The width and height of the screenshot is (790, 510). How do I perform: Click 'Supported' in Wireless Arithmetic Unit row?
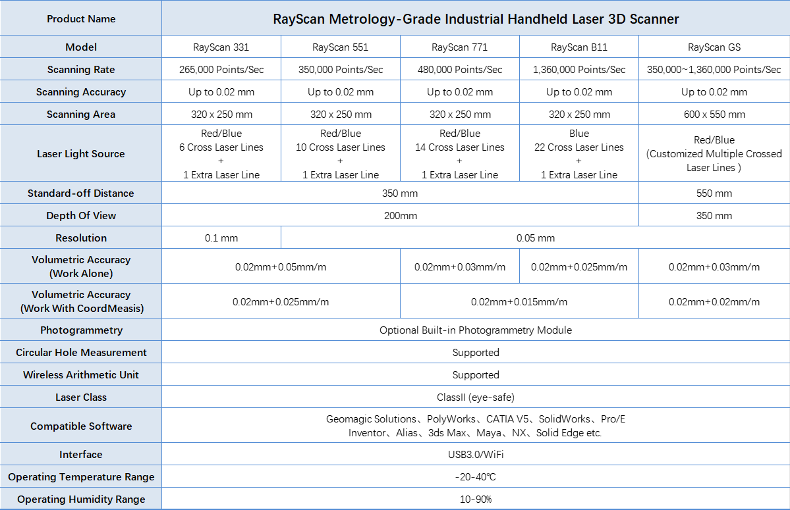pyautogui.click(x=476, y=374)
